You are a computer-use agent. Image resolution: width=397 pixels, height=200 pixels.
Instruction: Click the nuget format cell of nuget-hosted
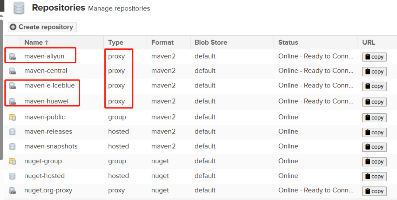click(x=160, y=176)
